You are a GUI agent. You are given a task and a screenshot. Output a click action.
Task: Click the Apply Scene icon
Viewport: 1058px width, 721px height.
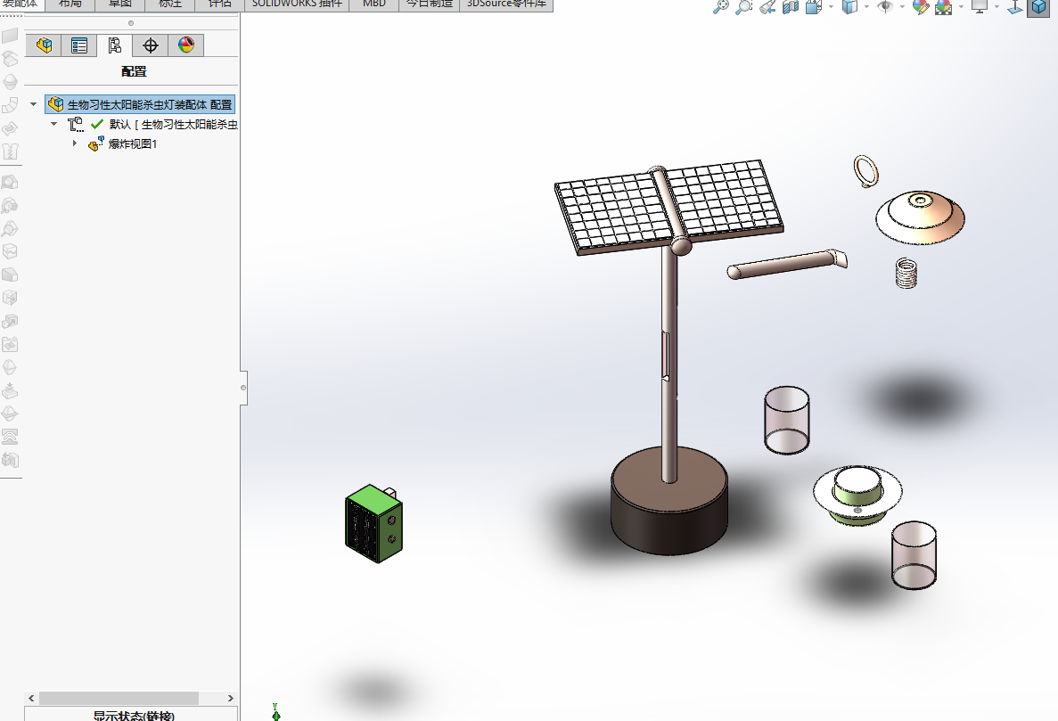[x=943, y=7]
